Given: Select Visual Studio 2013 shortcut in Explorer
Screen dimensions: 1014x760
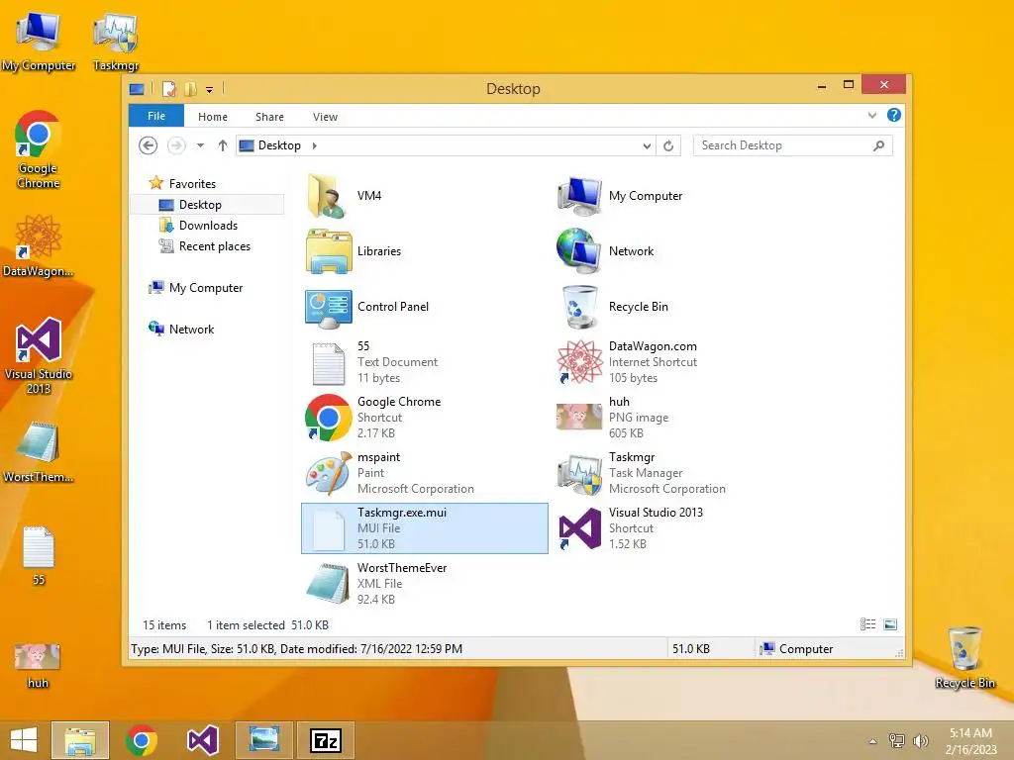Looking at the screenshot, I should pos(579,528).
